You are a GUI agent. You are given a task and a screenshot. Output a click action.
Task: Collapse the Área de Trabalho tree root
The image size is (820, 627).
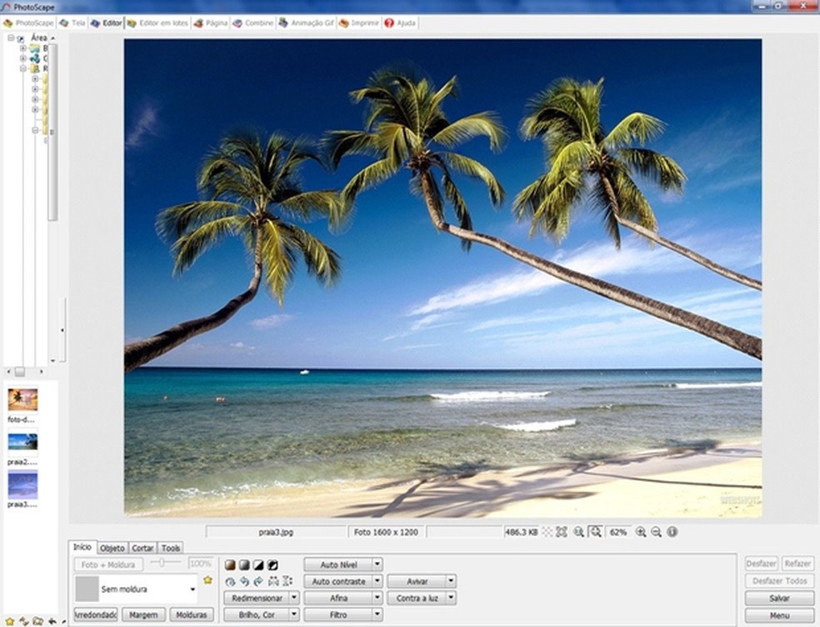(x=11, y=38)
